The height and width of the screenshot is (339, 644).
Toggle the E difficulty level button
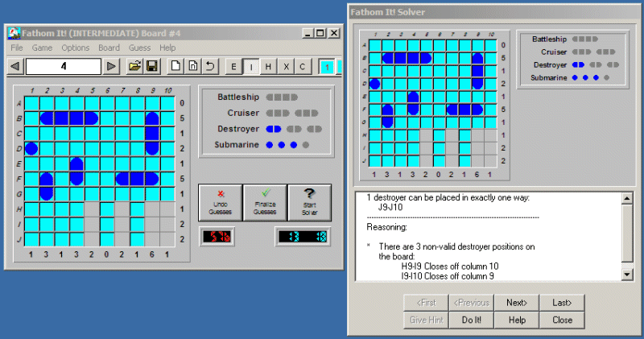click(x=233, y=66)
